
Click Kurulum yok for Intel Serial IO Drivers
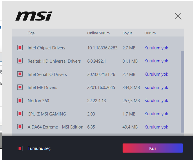pos(156,74)
